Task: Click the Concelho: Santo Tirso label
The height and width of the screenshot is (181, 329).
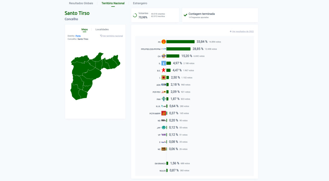Action: pos(78,39)
